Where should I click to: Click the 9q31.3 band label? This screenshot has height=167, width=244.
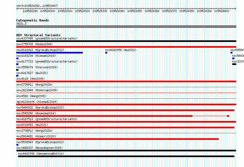(21, 24)
